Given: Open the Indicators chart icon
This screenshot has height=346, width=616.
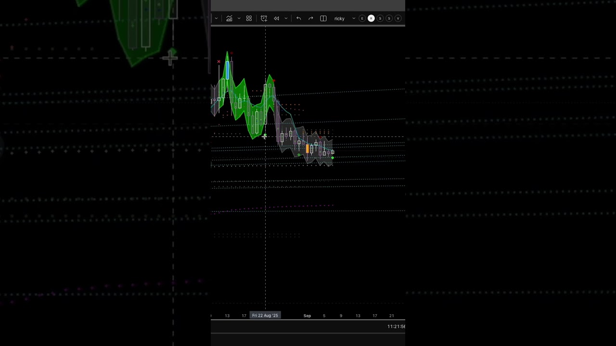Looking at the screenshot, I should (x=229, y=18).
